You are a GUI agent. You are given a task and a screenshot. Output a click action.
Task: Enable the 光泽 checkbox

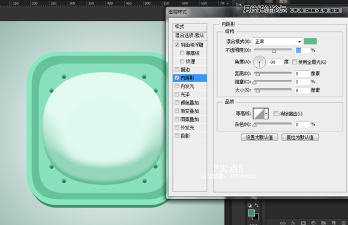point(177,94)
